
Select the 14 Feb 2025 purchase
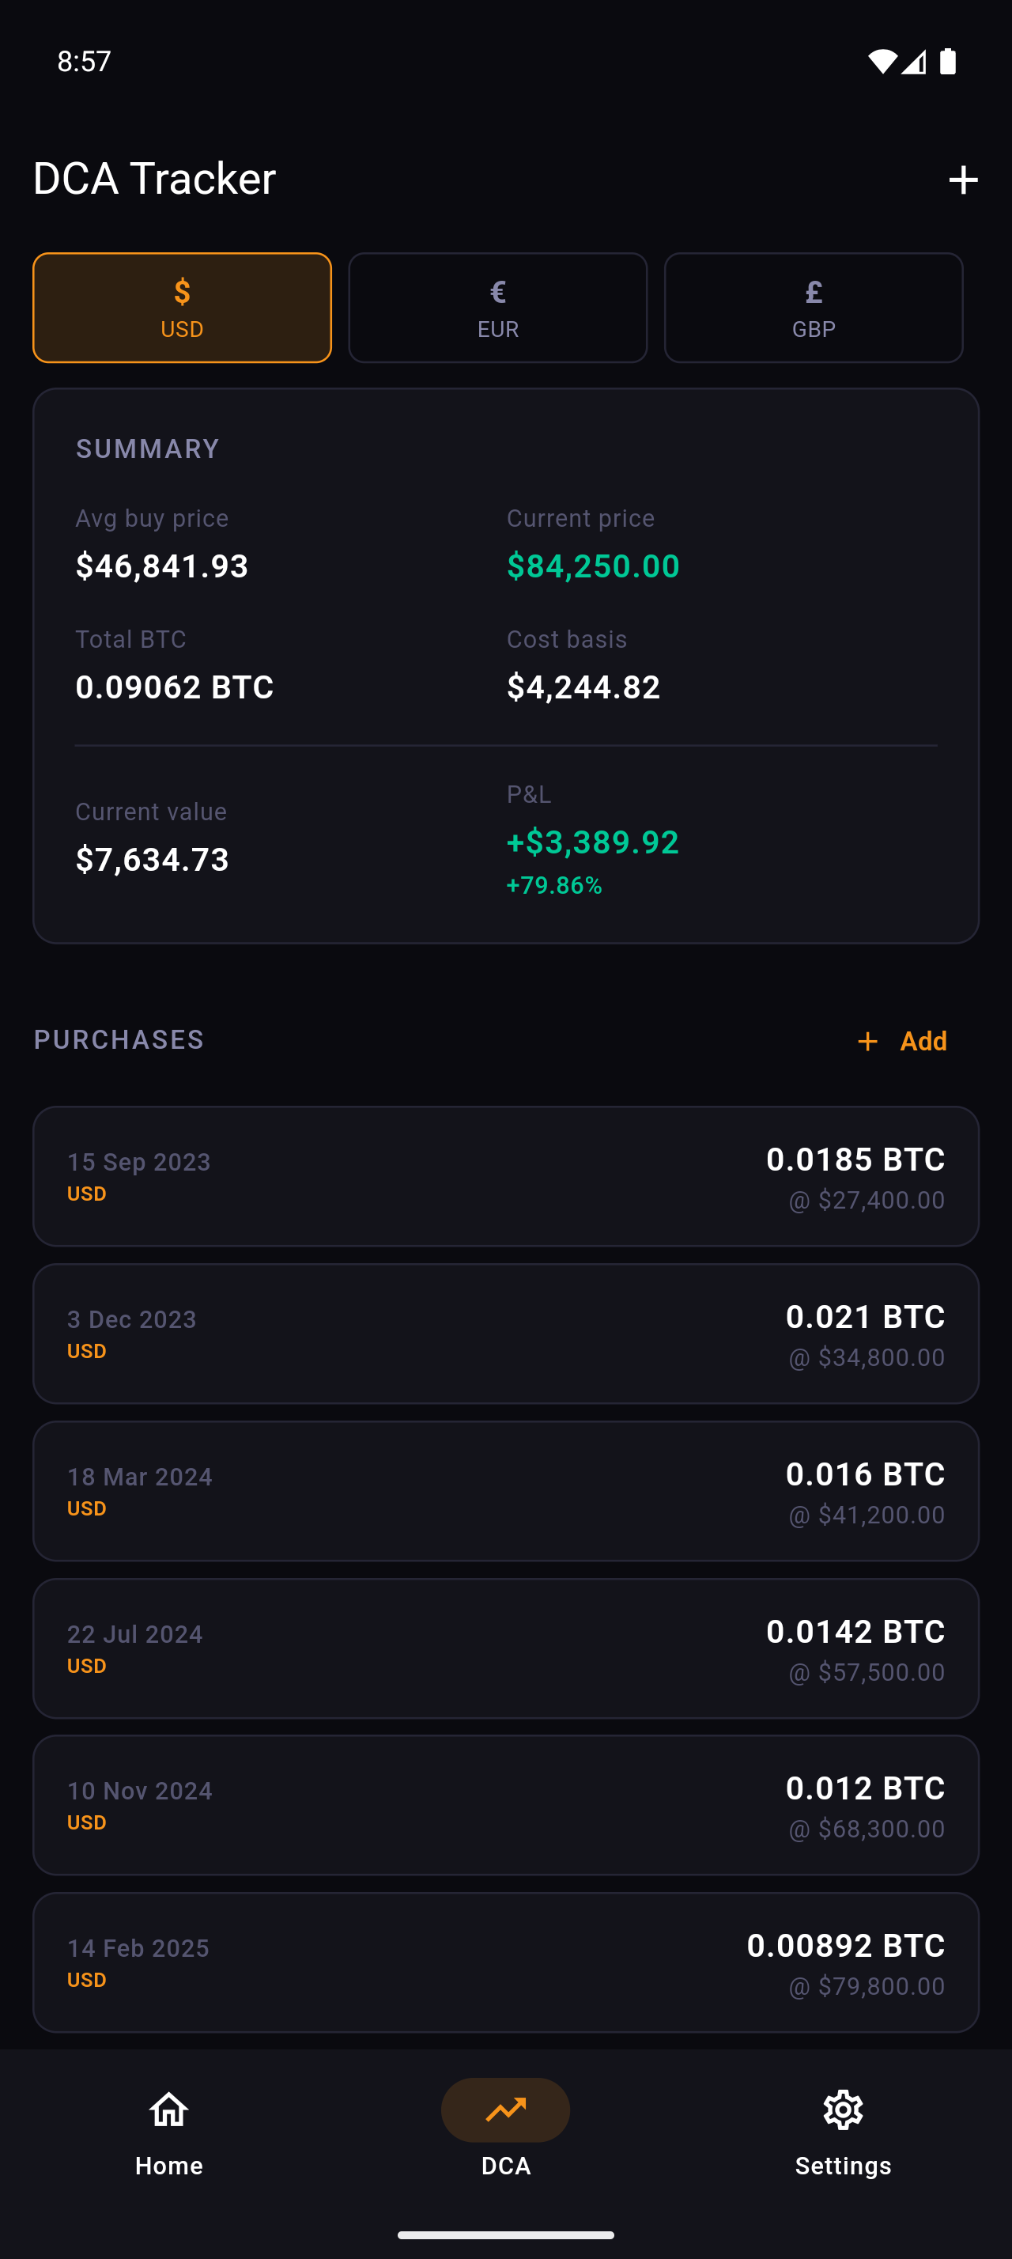point(505,1962)
